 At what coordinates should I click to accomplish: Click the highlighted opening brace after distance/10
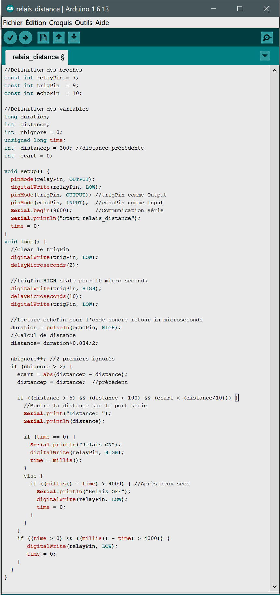coord(237,398)
